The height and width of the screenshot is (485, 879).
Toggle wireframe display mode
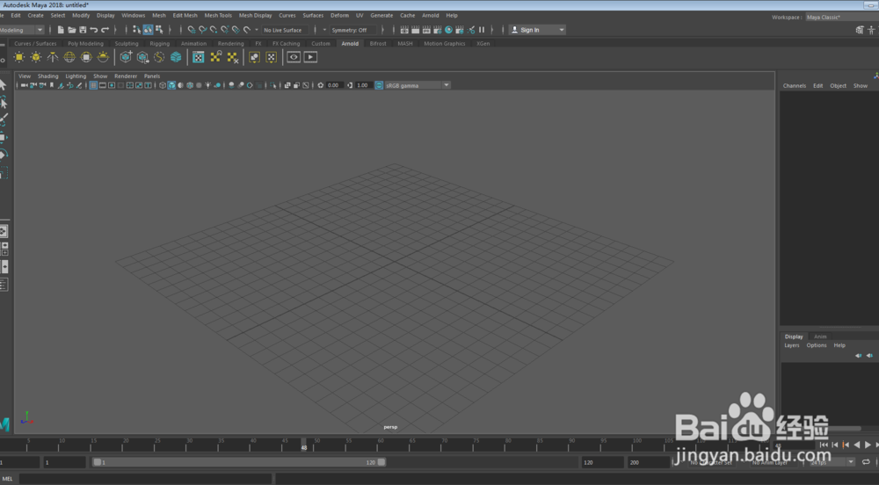[x=163, y=85]
